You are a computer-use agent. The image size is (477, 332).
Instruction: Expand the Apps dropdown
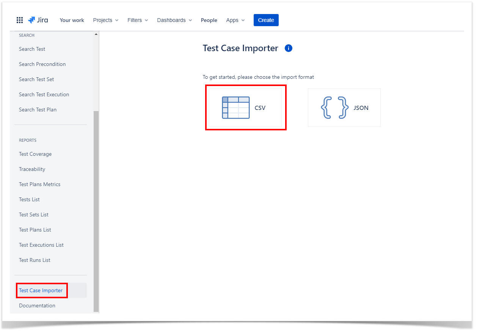[x=235, y=20]
